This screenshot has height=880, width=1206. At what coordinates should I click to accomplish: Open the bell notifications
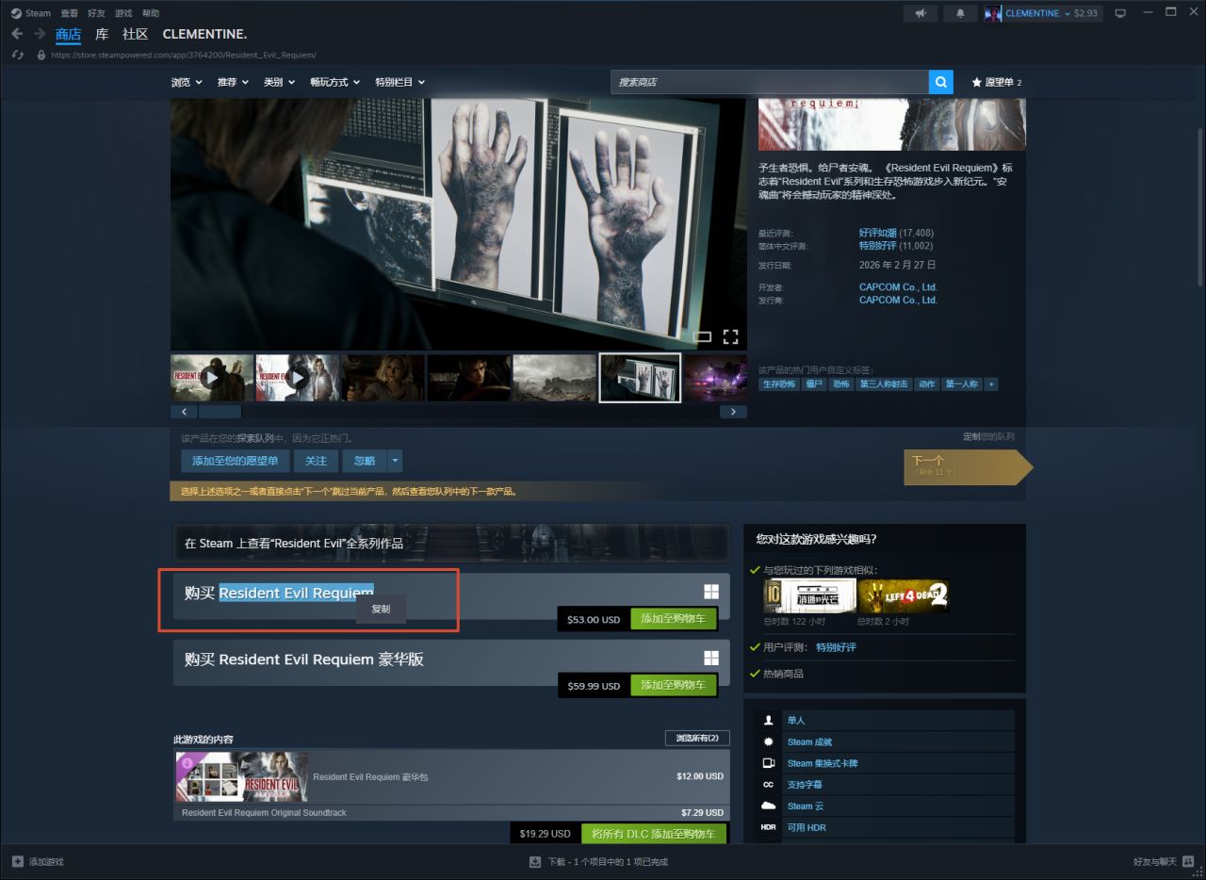(960, 13)
